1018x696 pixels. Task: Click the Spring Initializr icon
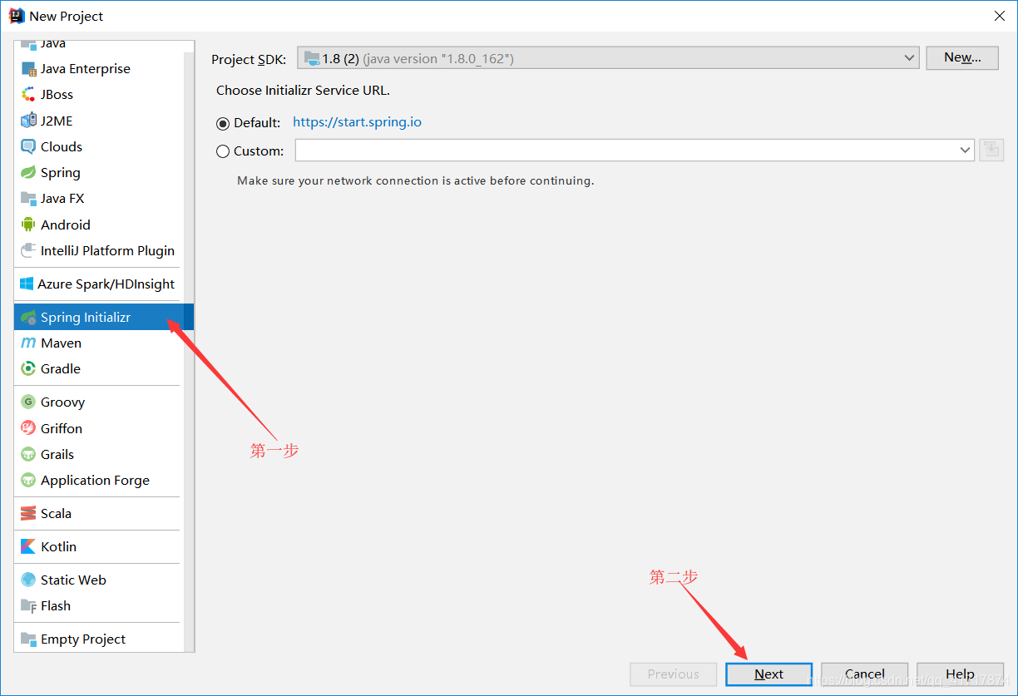[28, 317]
